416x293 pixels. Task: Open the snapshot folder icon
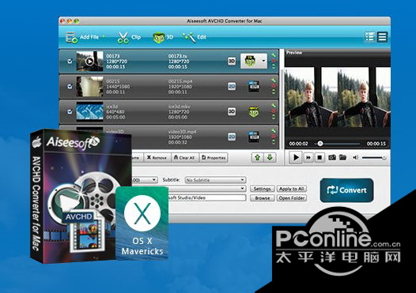click(x=342, y=157)
